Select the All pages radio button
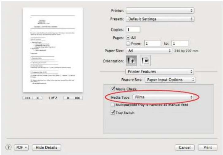This screenshot has height=155, width=223. pos(128,38)
